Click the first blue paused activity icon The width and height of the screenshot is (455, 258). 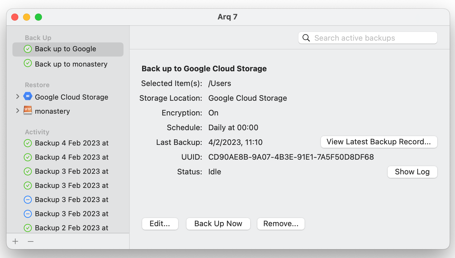(x=28, y=200)
